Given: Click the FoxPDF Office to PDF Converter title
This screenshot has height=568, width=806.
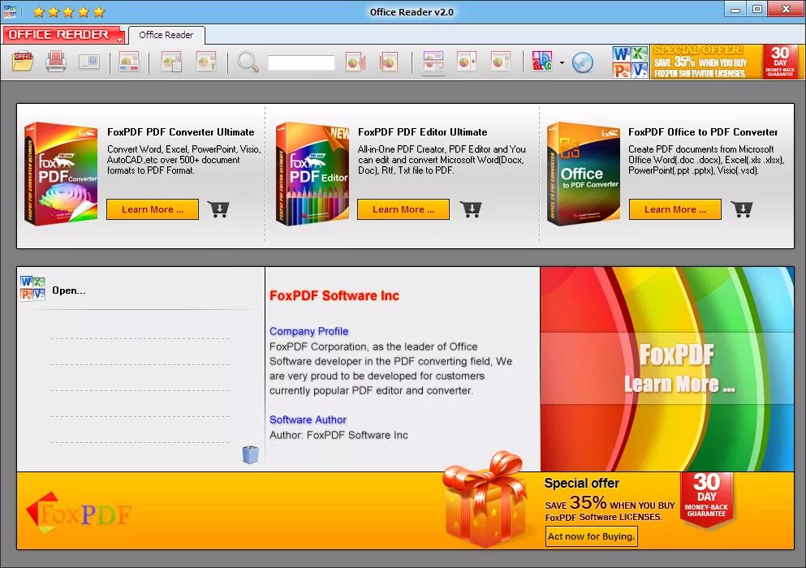Looking at the screenshot, I should tap(703, 132).
